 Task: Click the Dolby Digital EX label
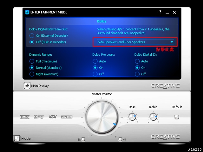pyautogui.click(x=146, y=55)
